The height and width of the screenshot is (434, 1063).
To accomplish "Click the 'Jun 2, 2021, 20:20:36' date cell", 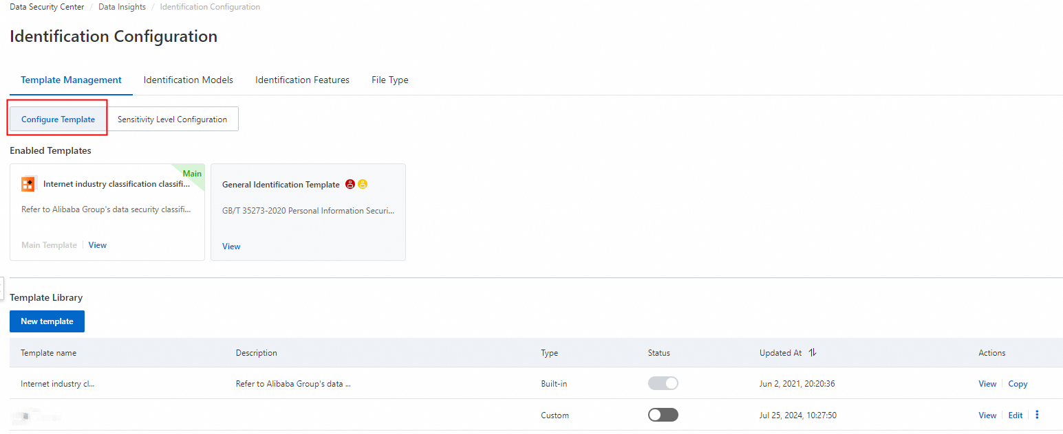I will [797, 384].
